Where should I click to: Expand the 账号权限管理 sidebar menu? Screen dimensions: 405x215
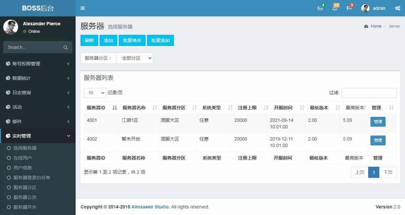click(38, 64)
